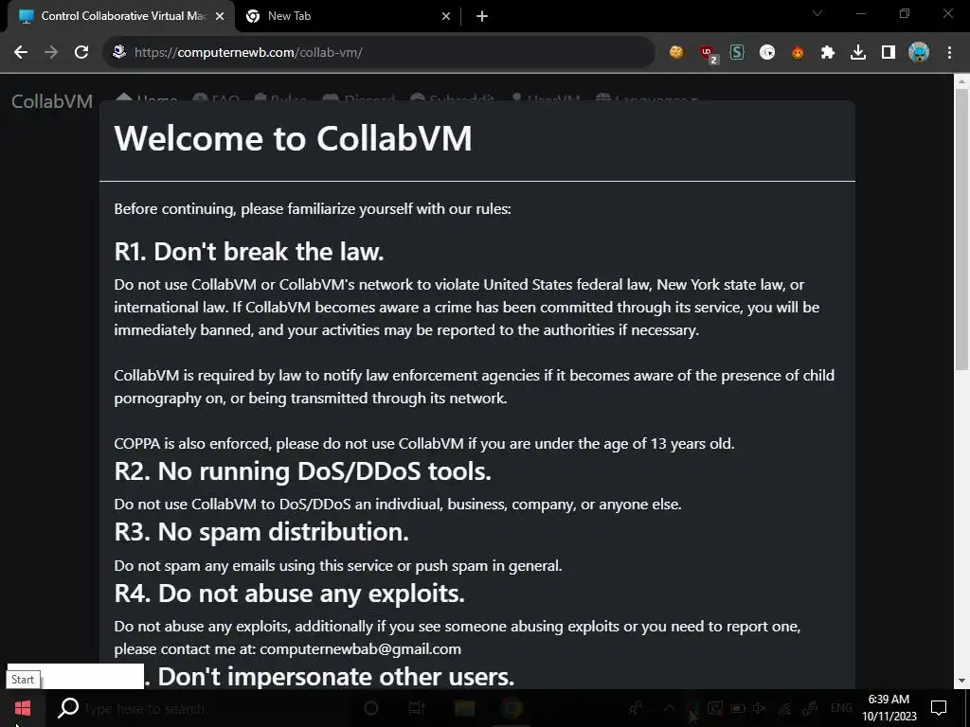Click the computernewbab@gmail.com email text

click(361, 649)
